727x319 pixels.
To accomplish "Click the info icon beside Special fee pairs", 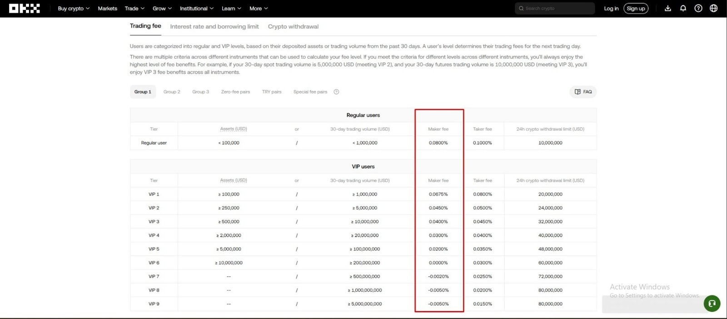I will click(x=336, y=92).
